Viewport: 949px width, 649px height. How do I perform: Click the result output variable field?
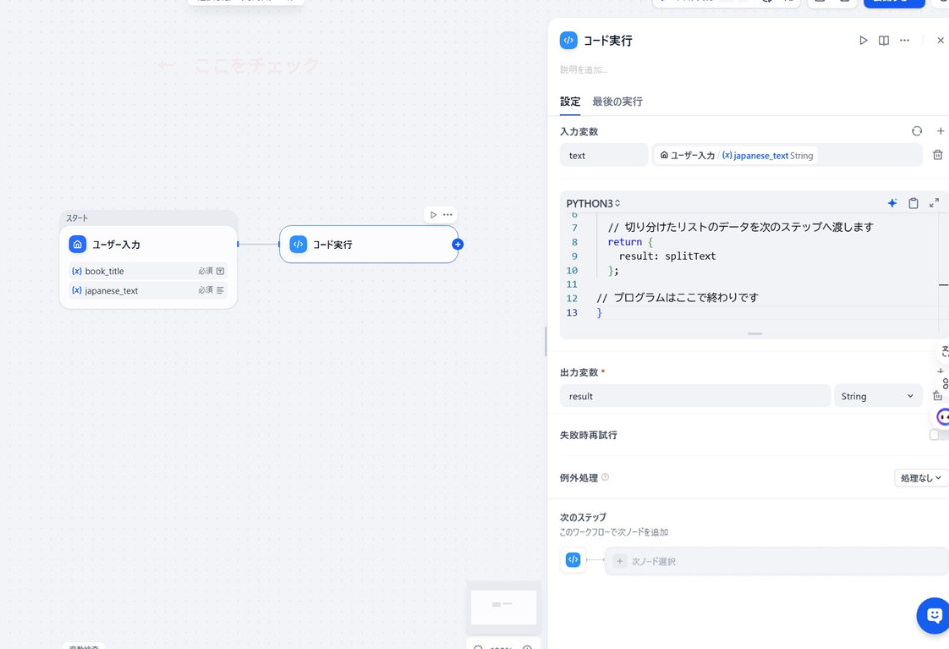tap(694, 396)
